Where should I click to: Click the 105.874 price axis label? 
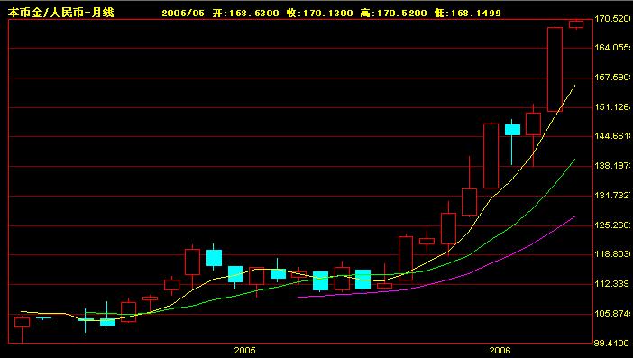pos(613,313)
